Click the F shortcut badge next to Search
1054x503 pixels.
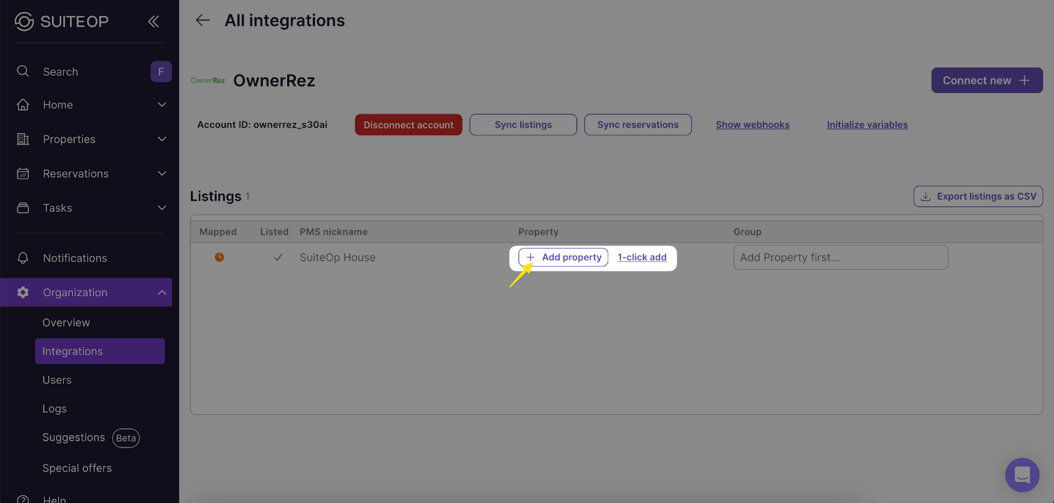tap(161, 72)
